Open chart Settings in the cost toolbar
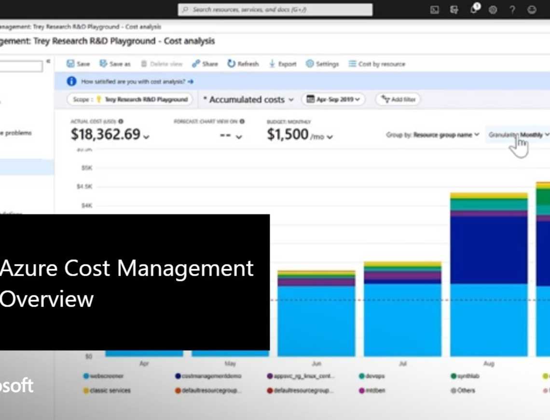Screen dimensions: 550x420 coord(322,63)
